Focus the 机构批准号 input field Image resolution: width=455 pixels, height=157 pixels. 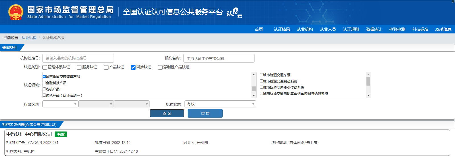pos(78,58)
